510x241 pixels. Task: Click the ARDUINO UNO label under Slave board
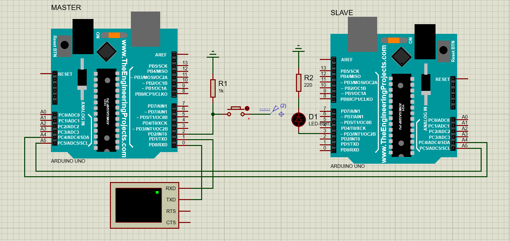pyautogui.click(x=348, y=166)
